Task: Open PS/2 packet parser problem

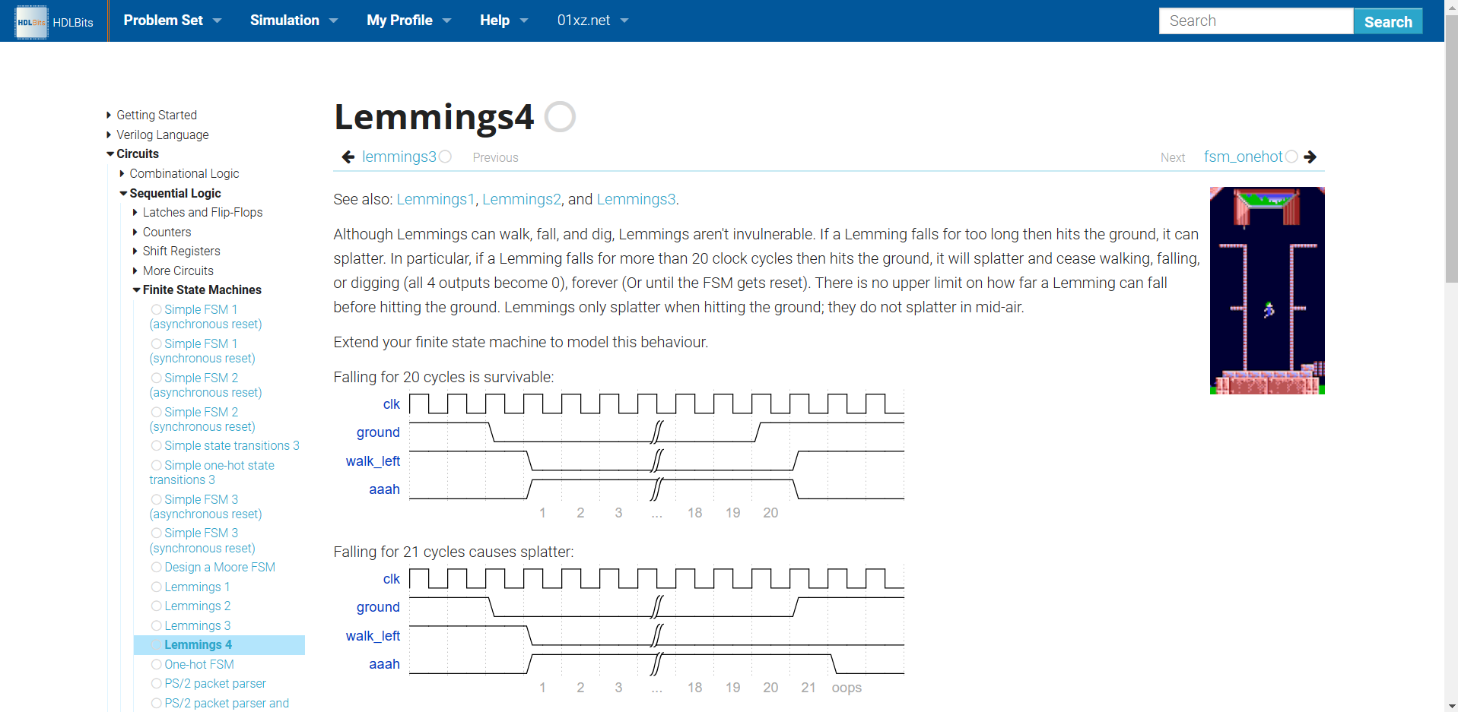Action: 215,683
